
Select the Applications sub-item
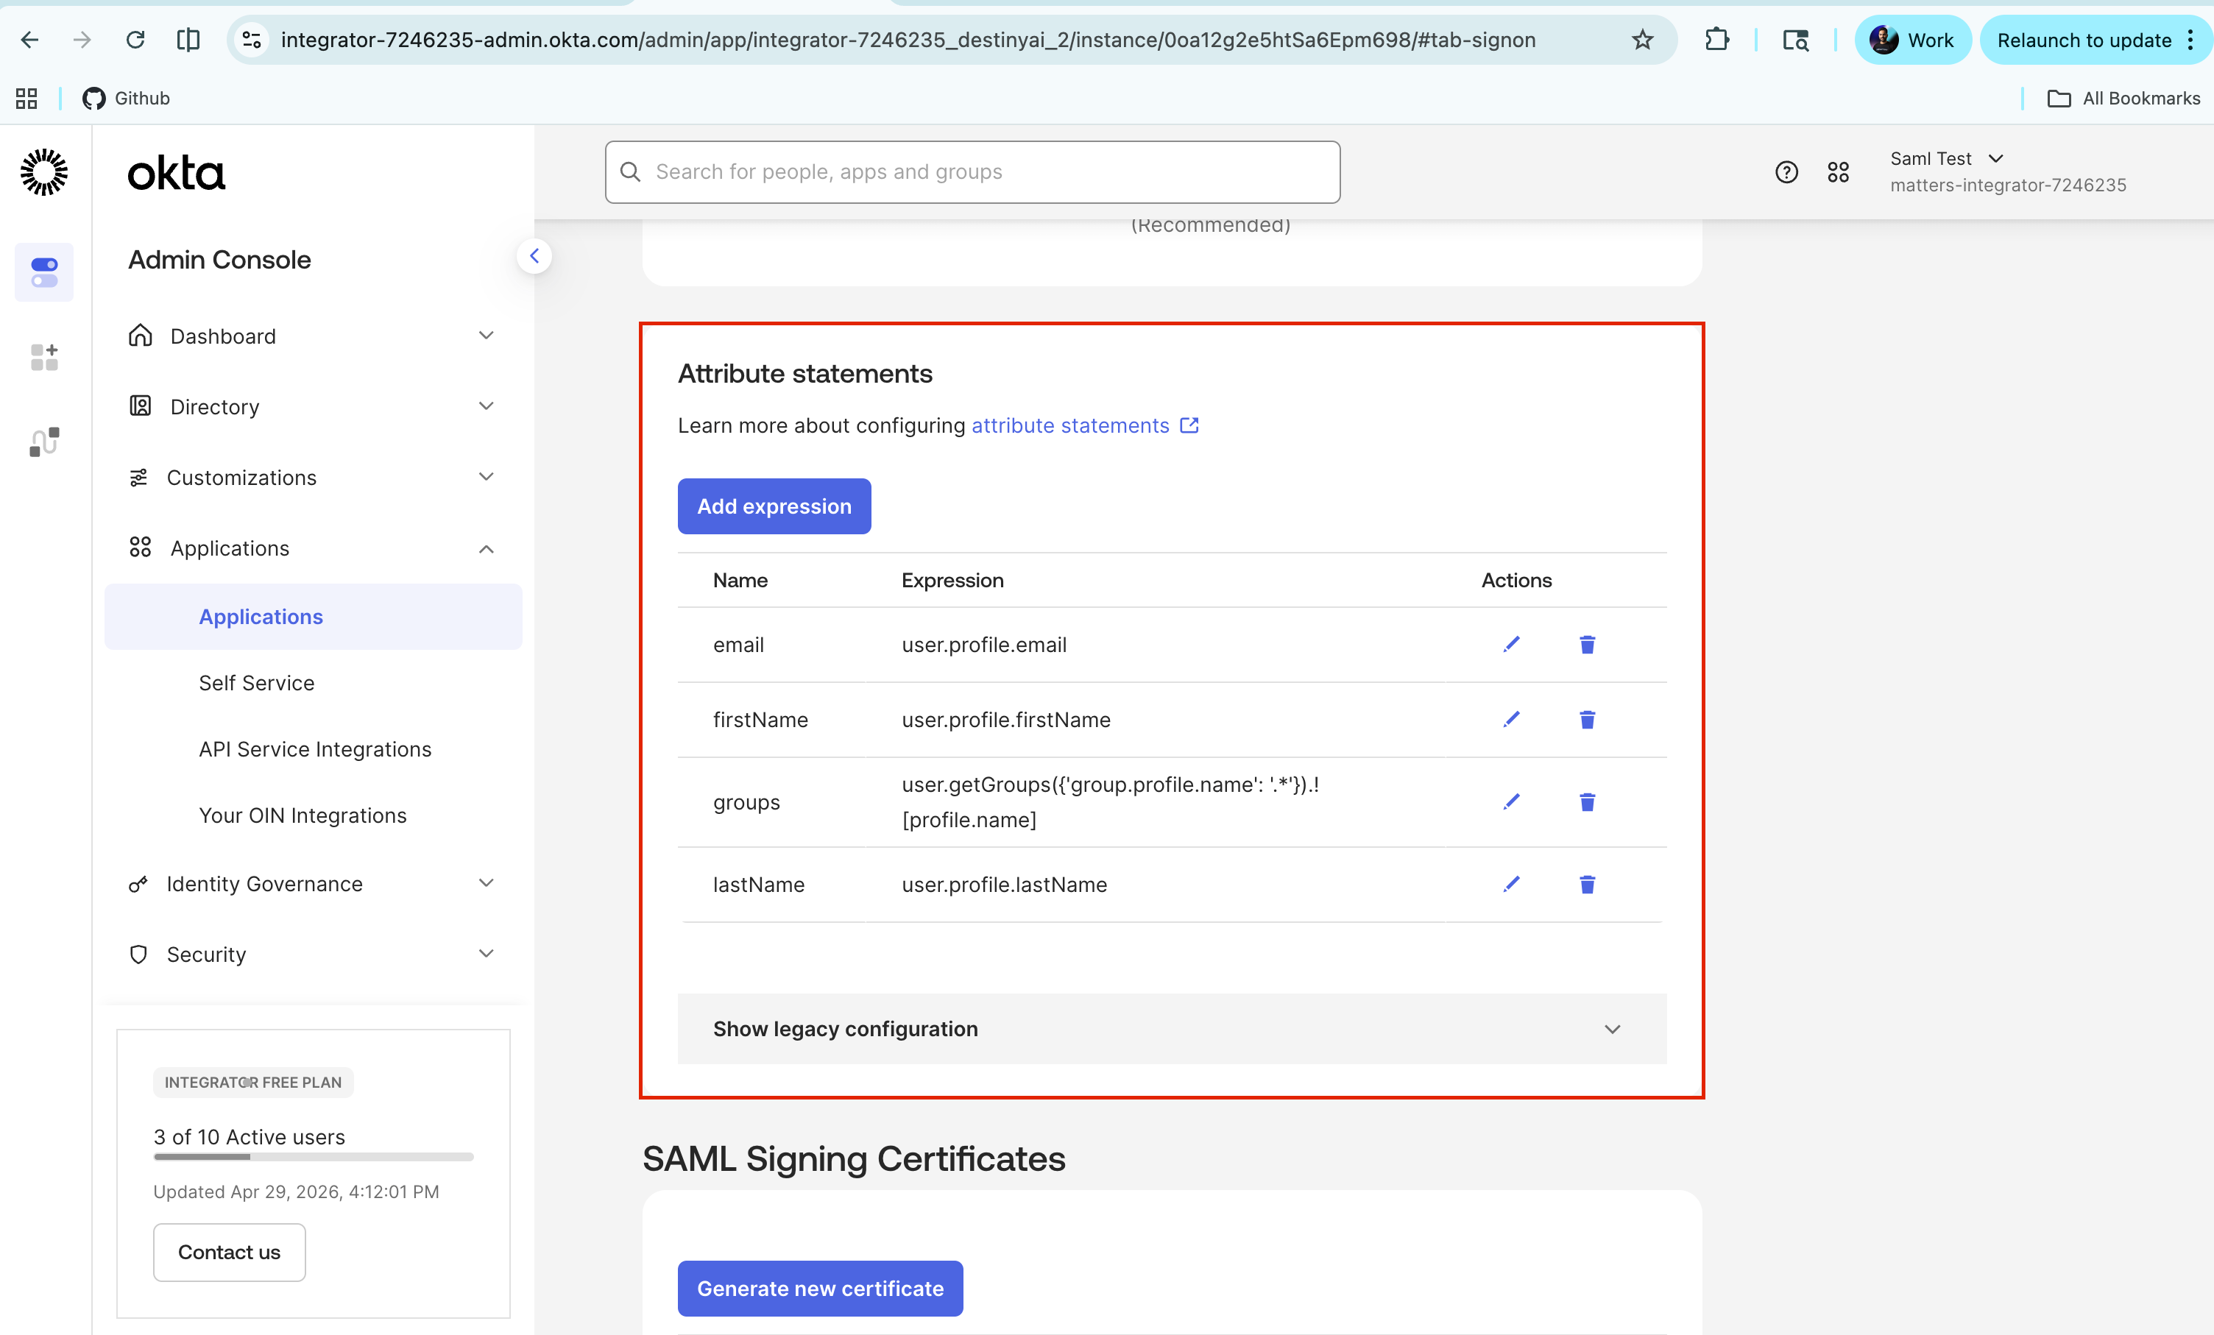[x=314, y=616]
